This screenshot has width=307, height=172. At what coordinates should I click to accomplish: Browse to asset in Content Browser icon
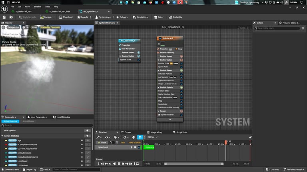click(11, 17)
